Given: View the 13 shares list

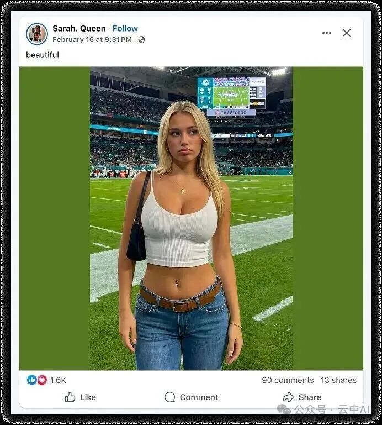Looking at the screenshot, I should 338,380.
